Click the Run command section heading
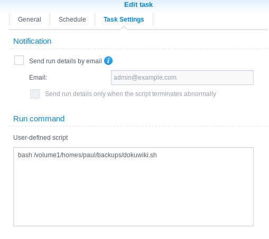 pos(39,119)
